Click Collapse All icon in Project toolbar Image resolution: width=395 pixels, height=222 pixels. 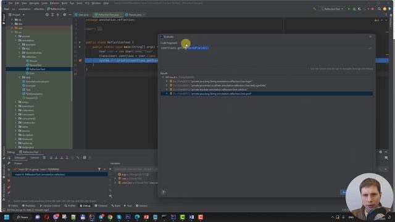click(58, 15)
